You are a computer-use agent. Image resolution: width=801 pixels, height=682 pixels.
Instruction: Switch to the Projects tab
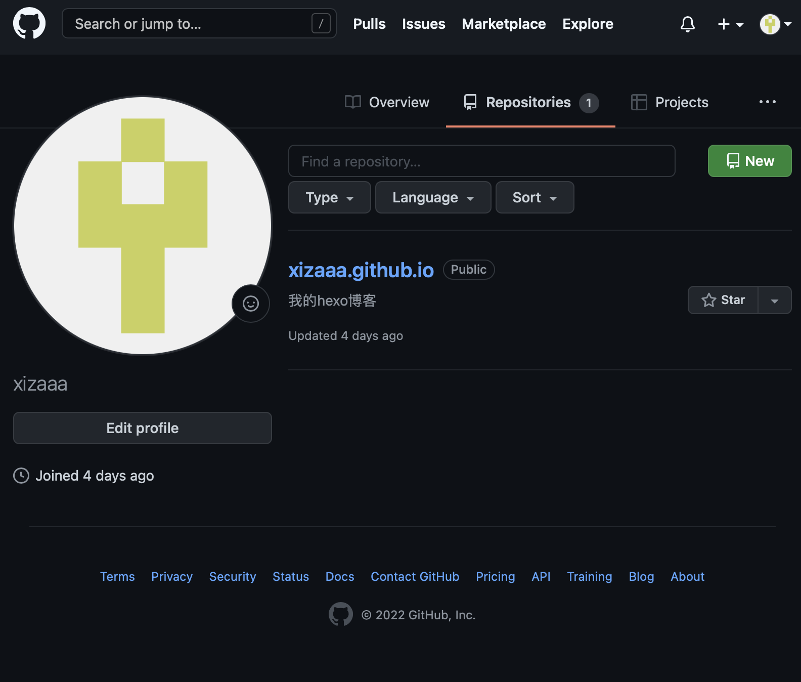670,102
